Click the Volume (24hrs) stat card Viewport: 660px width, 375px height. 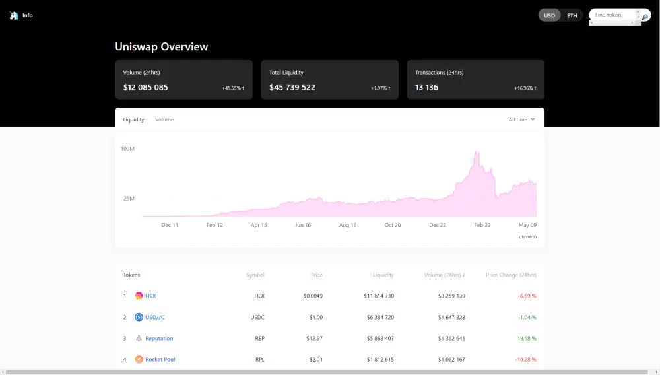tap(184, 79)
